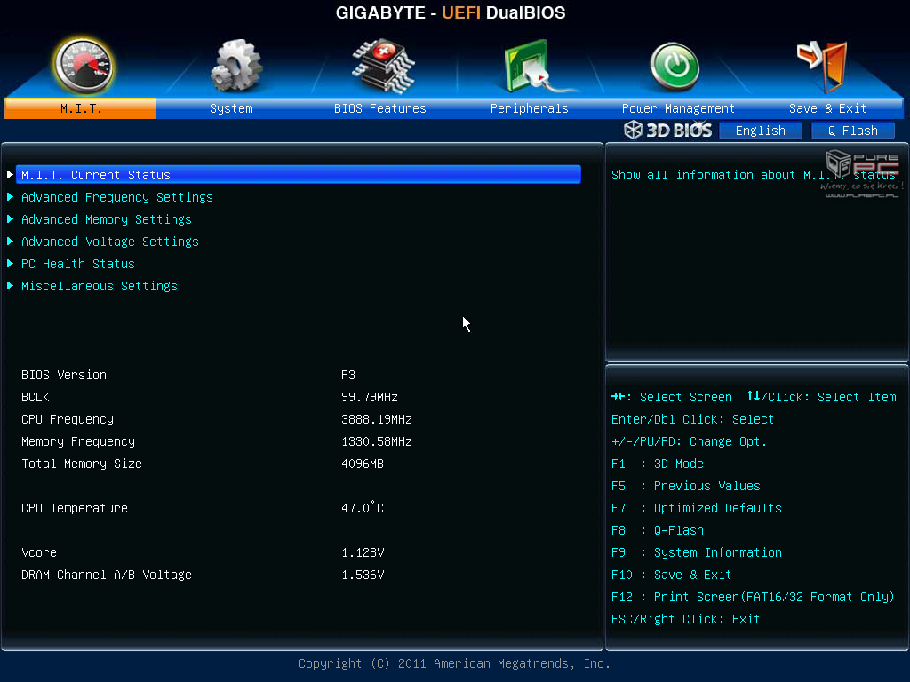The width and height of the screenshot is (910, 682).
Task: Click arrow beside M.I.T. Current Status
Action: pyautogui.click(x=10, y=175)
